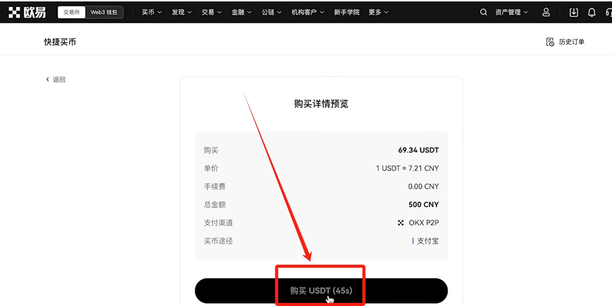Expand the 资产管理 dropdown
612x306 pixels.
[511, 12]
